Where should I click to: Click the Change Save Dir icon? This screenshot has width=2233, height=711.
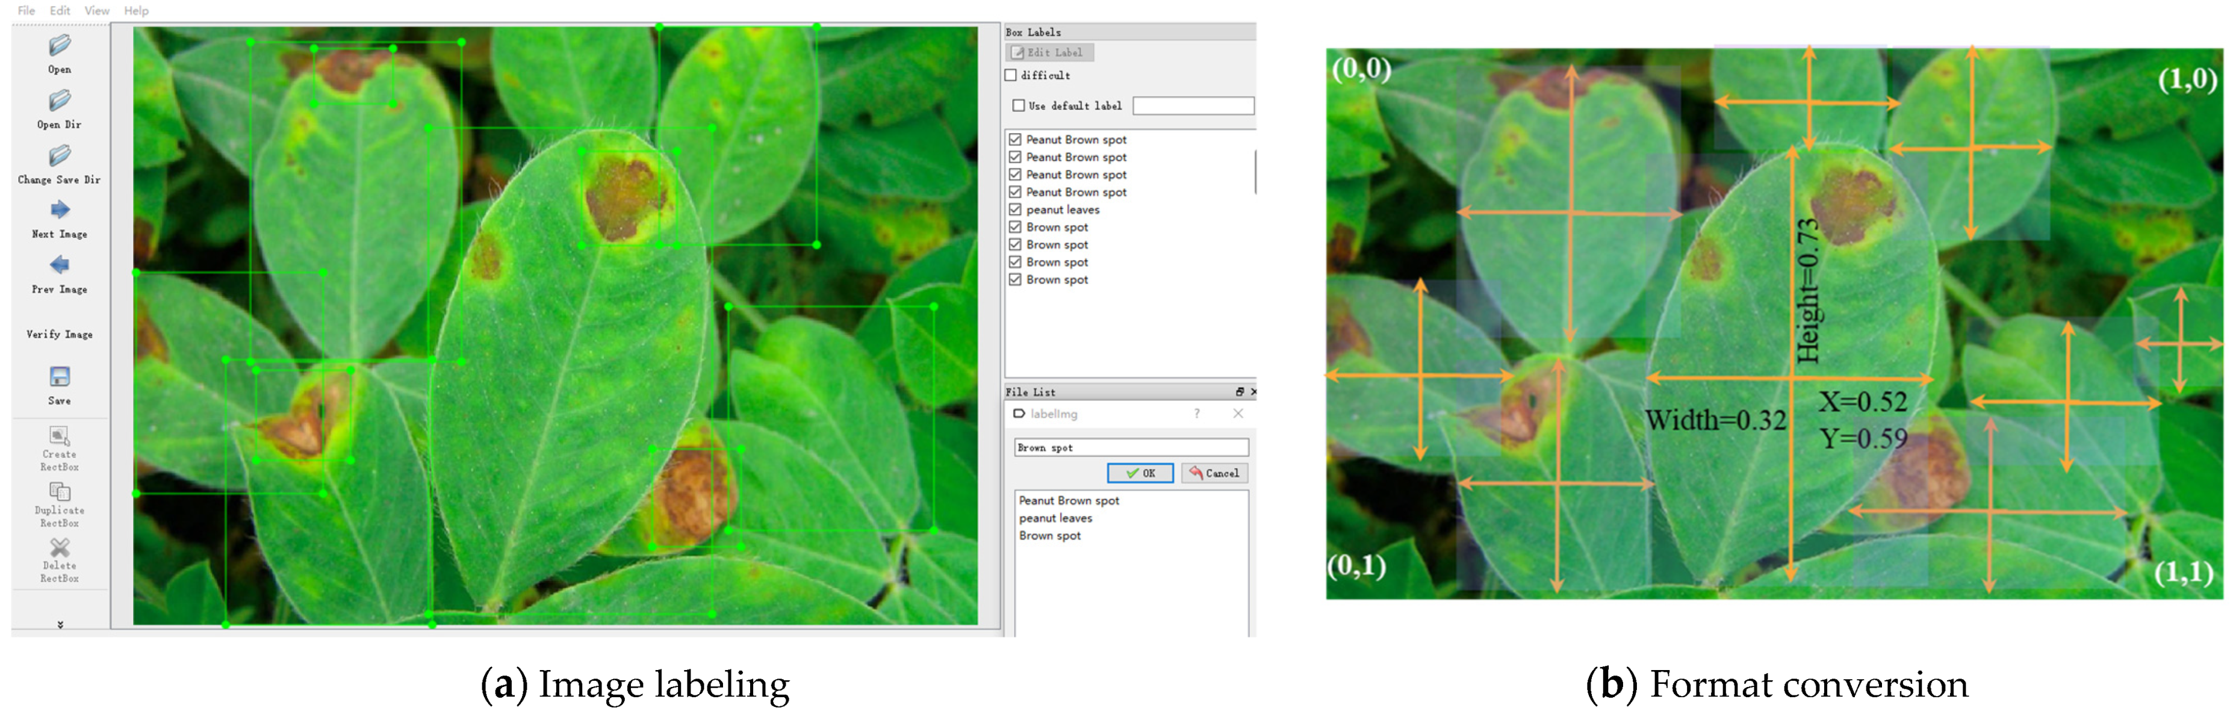click(x=59, y=156)
